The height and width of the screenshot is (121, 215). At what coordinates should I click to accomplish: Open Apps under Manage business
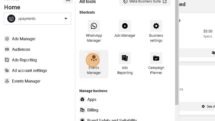coord(88,99)
